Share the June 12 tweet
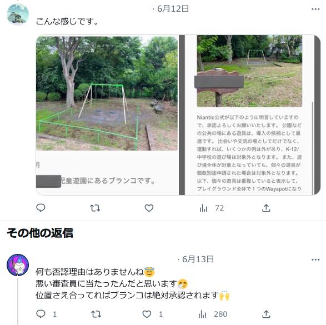Screen dimensions: 326x325 pyautogui.click(x=266, y=208)
